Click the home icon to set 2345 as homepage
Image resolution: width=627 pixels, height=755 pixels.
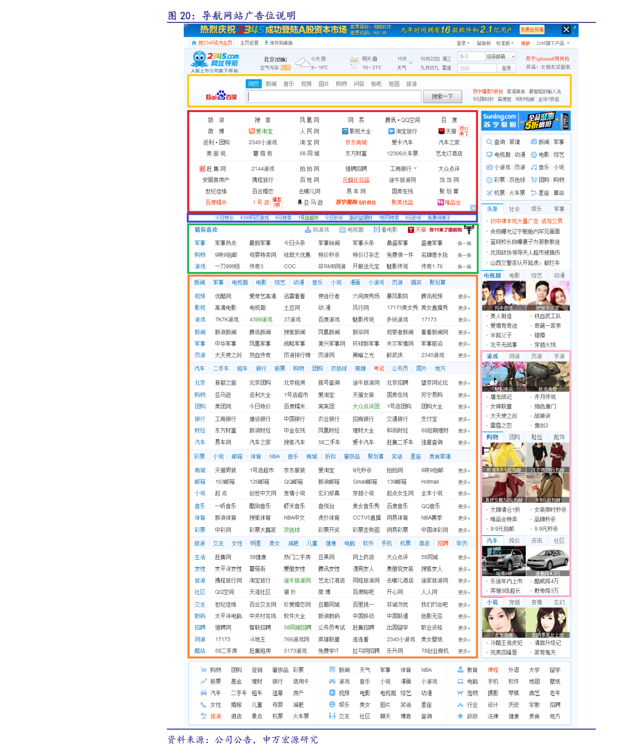click(194, 43)
